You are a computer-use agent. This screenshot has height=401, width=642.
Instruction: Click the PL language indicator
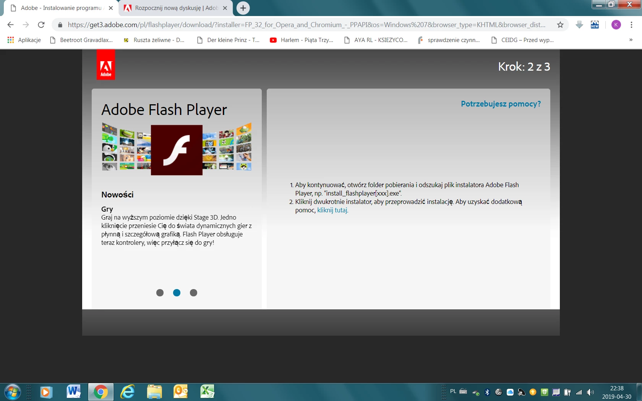453,391
